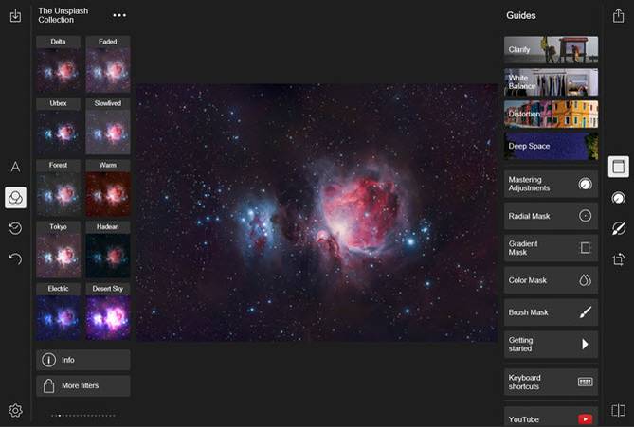Click the Guides panel heading

pyautogui.click(x=521, y=15)
